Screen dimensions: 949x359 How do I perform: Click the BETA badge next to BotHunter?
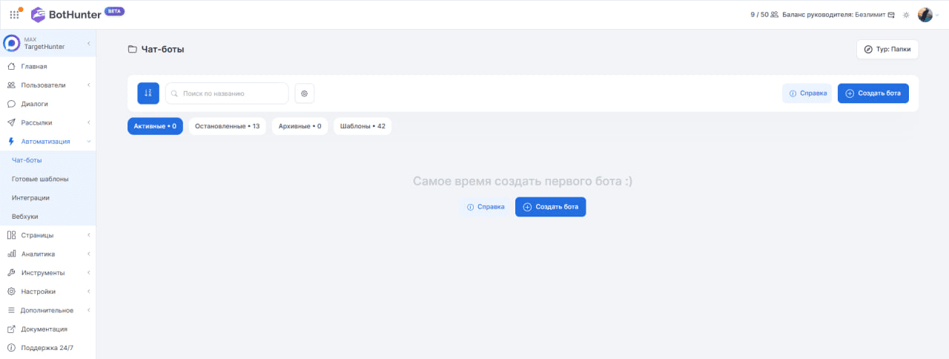click(114, 11)
